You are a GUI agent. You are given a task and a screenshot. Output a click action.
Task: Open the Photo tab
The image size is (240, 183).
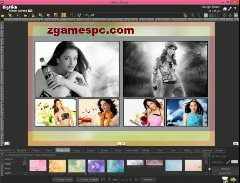[49, 150]
